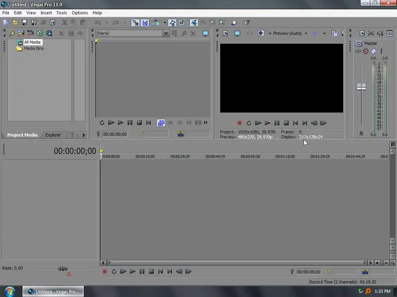Lock the Master fader channels padlock
The image size is (397, 297).
click(x=361, y=133)
